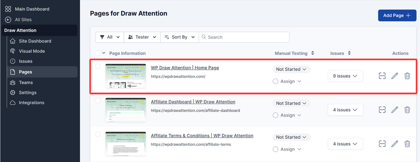Click the search magnifier icon
Image resolution: width=420 pixels, height=162 pixels.
coord(204,37)
